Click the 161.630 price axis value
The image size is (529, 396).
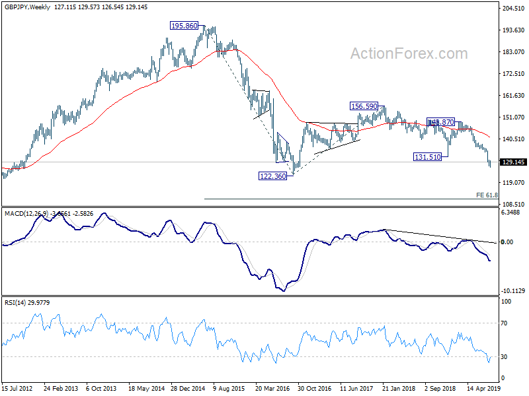(x=513, y=95)
